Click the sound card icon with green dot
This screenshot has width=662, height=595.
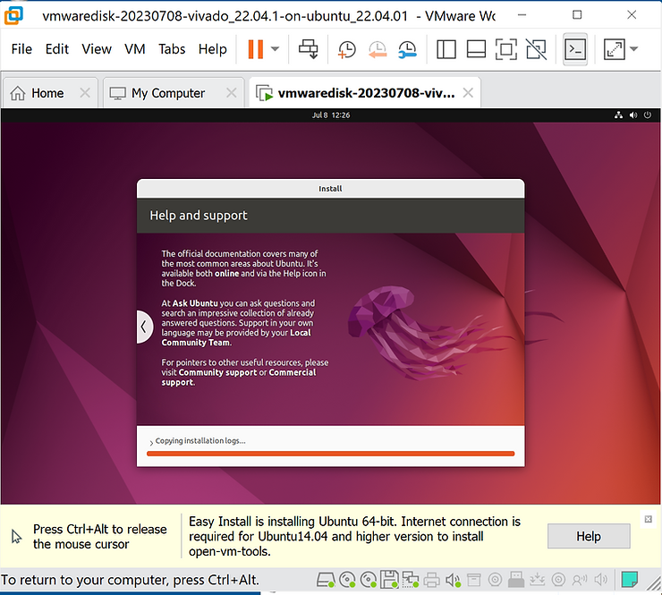(453, 580)
